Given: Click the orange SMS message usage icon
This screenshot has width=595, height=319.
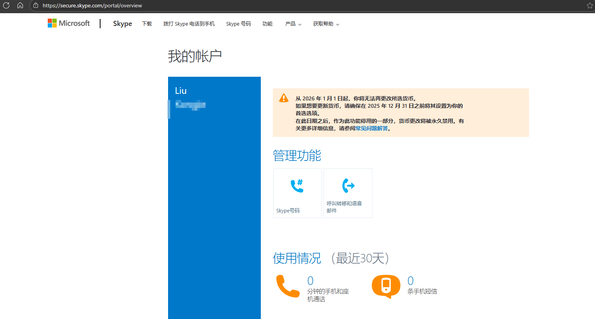Looking at the screenshot, I should click(386, 287).
